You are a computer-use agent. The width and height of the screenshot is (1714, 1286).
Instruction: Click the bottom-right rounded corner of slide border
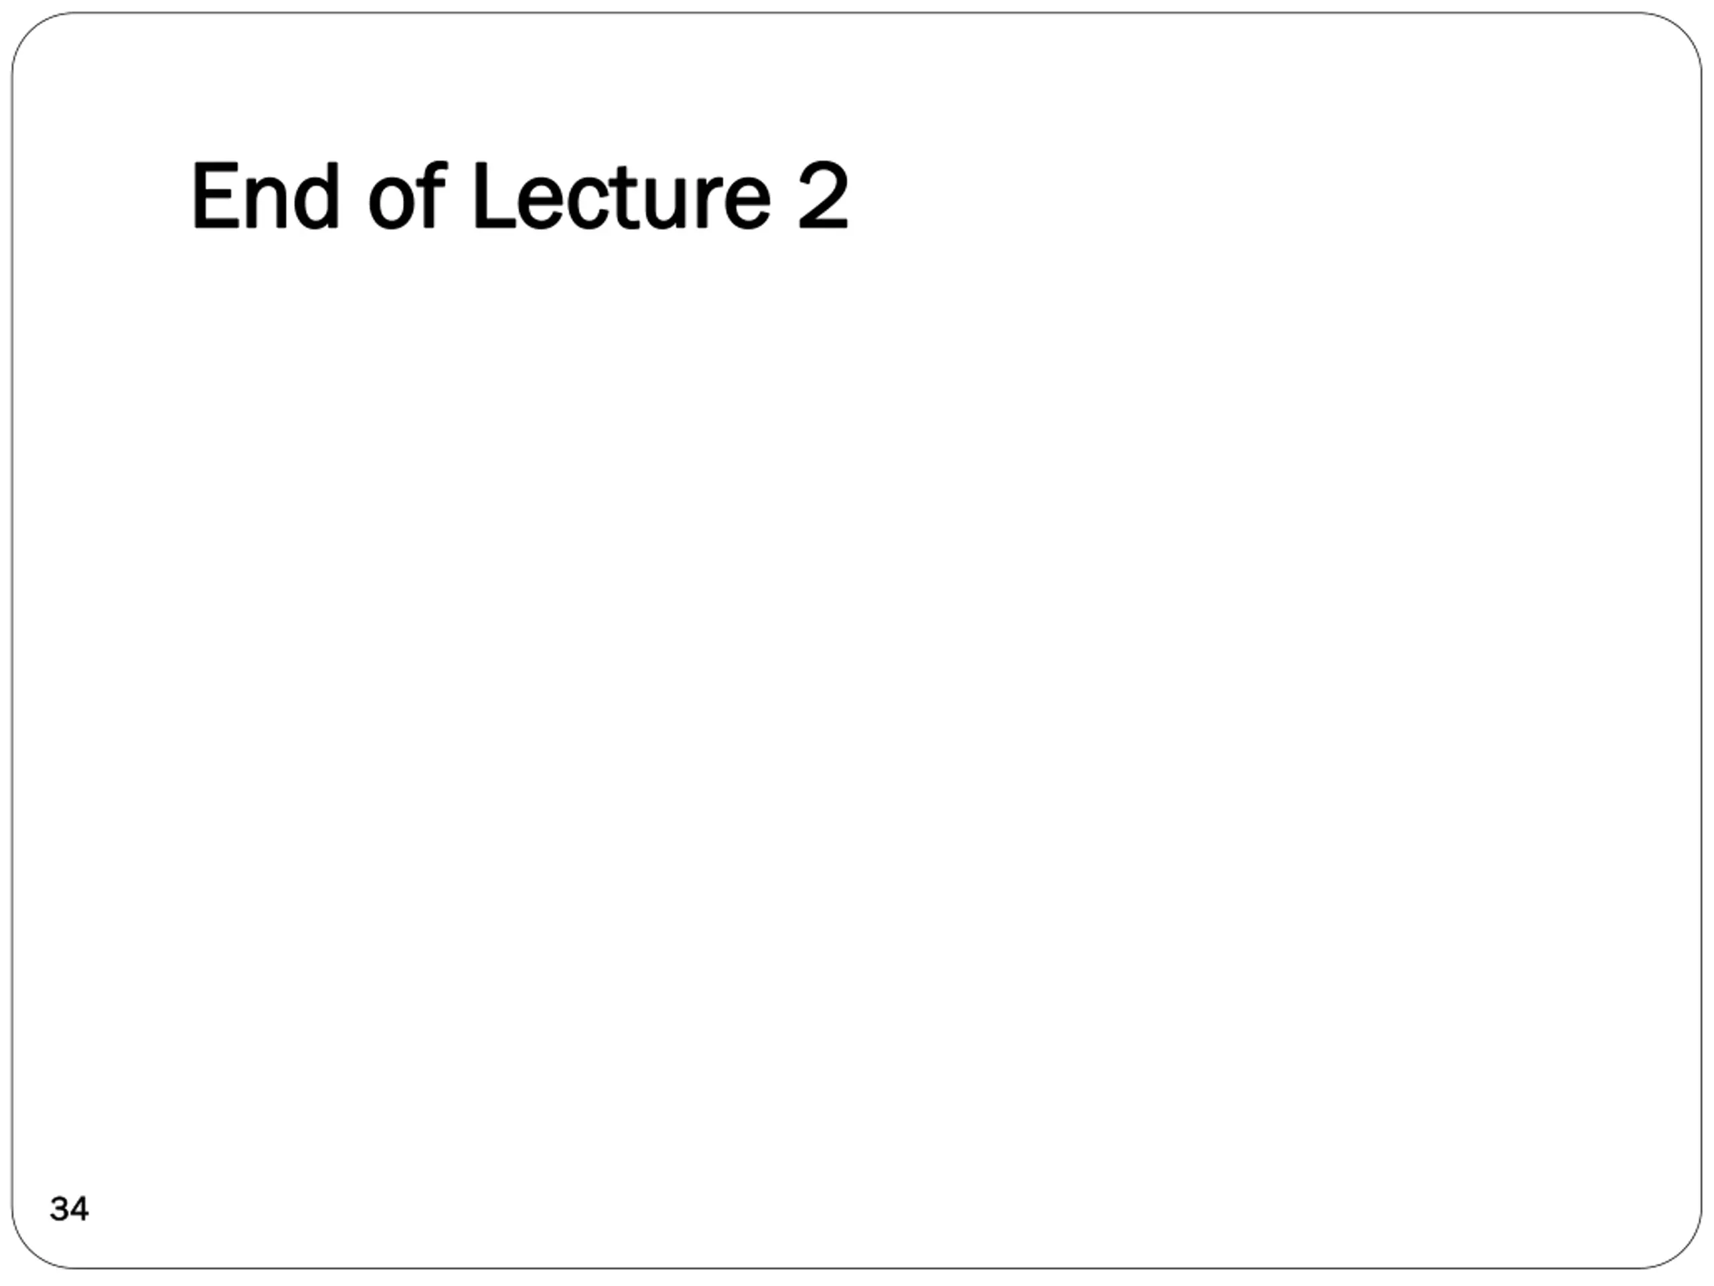pyautogui.click(x=1683, y=1250)
